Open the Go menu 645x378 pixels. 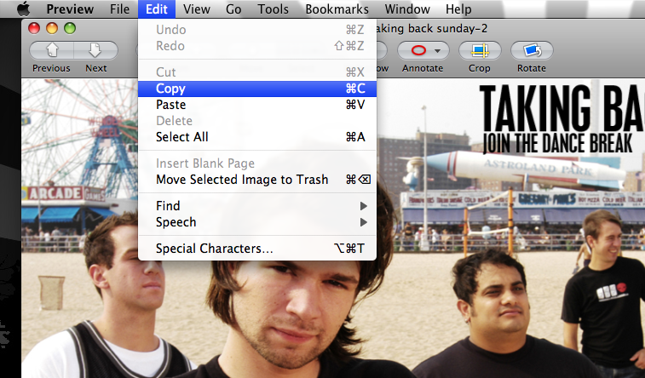tap(233, 9)
